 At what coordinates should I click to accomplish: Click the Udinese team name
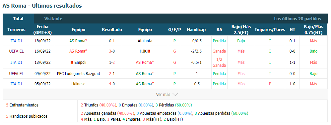pos(78,84)
